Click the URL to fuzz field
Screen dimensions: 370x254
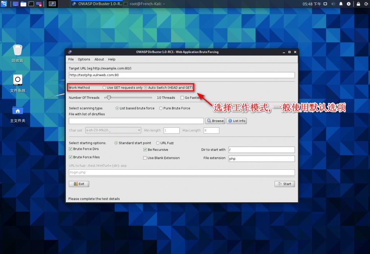[182, 173]
